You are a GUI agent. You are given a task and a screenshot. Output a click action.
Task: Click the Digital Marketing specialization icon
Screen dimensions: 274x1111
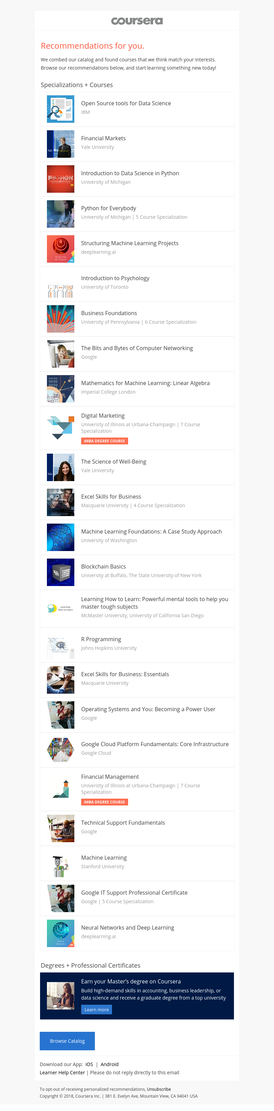point(60,427)
